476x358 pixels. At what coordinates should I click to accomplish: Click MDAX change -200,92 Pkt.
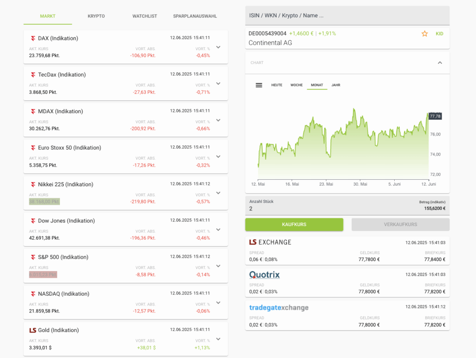point(143,129)
